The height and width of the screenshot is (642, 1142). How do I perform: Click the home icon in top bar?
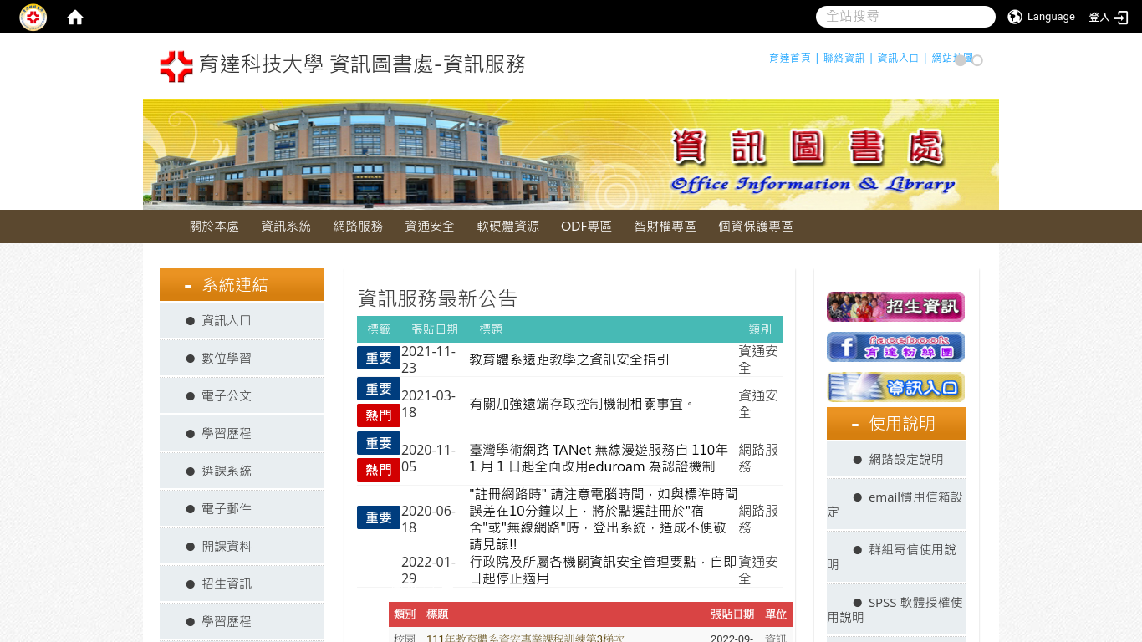pyautogui.click(x=75, y=18)
